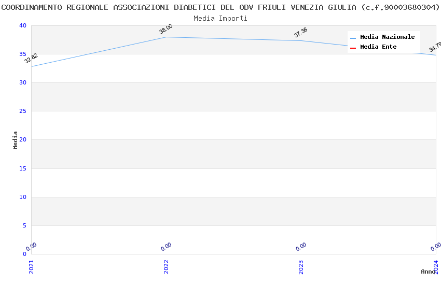Click the 0.00 label above 2023
Viewport: 441px width, 285px height.
click(301, 247)
